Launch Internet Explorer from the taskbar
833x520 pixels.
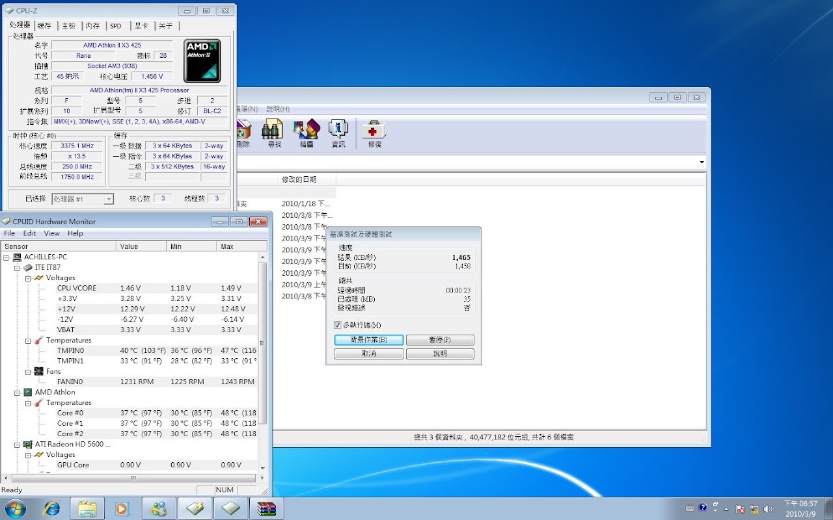click(x=51, y=508)
